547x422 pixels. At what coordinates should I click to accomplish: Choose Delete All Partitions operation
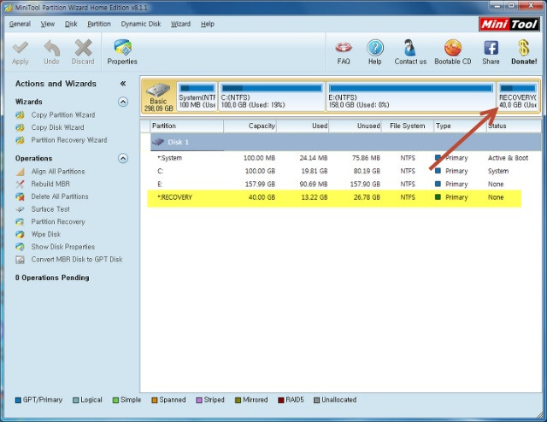(60, 196)
